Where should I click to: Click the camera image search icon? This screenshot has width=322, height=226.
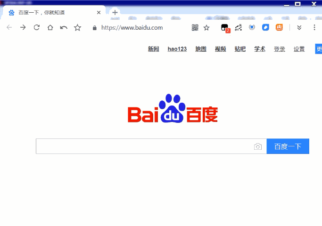click(258, 146)
